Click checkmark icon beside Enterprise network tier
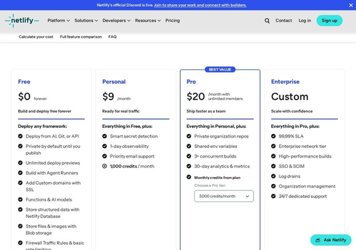356x250 pixels. click(273, 146)
